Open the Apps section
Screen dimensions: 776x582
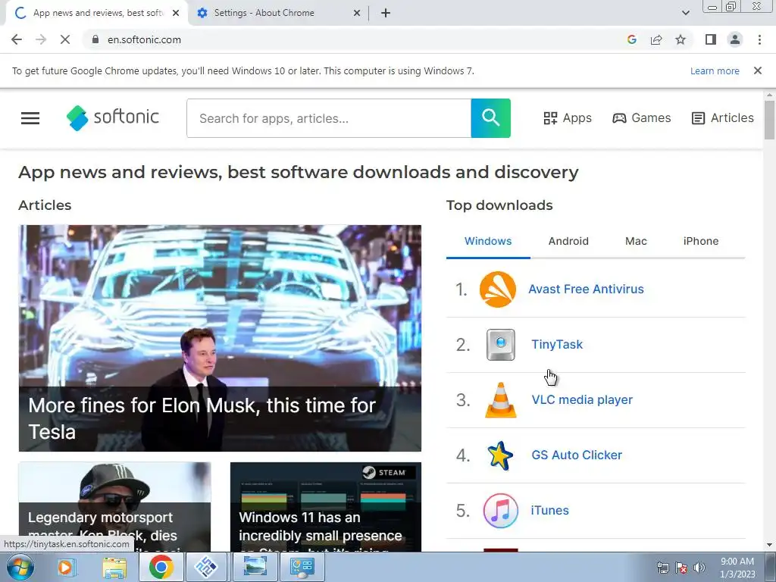(x=567, y=117)
